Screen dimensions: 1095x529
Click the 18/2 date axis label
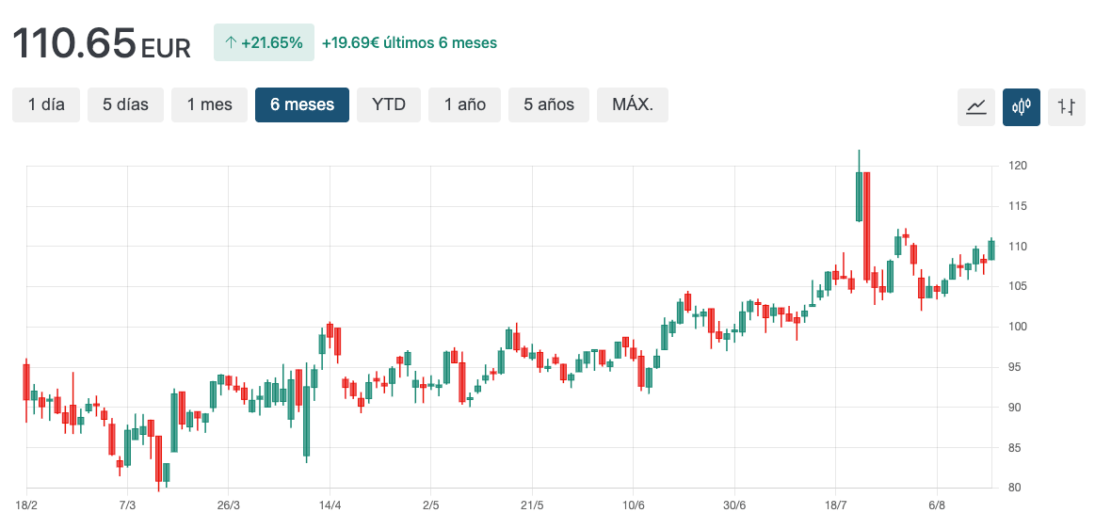coord(26,505)
